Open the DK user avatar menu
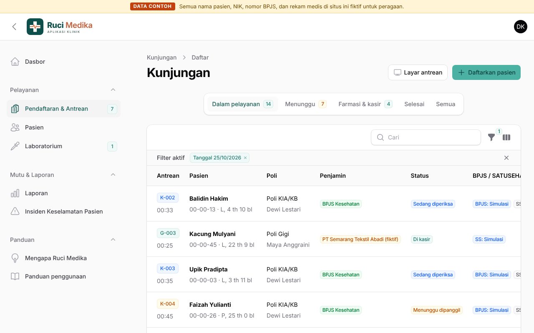534x333 pixels. (521, 27)
